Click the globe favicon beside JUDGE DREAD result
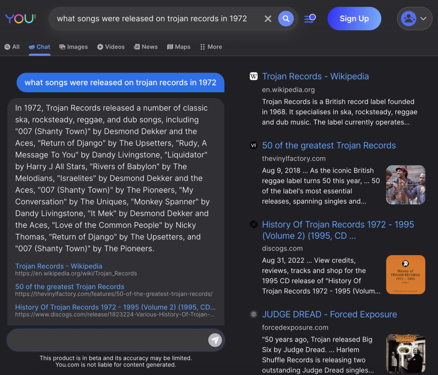Viewport: 438px width, 375px height. pos(254,314)
